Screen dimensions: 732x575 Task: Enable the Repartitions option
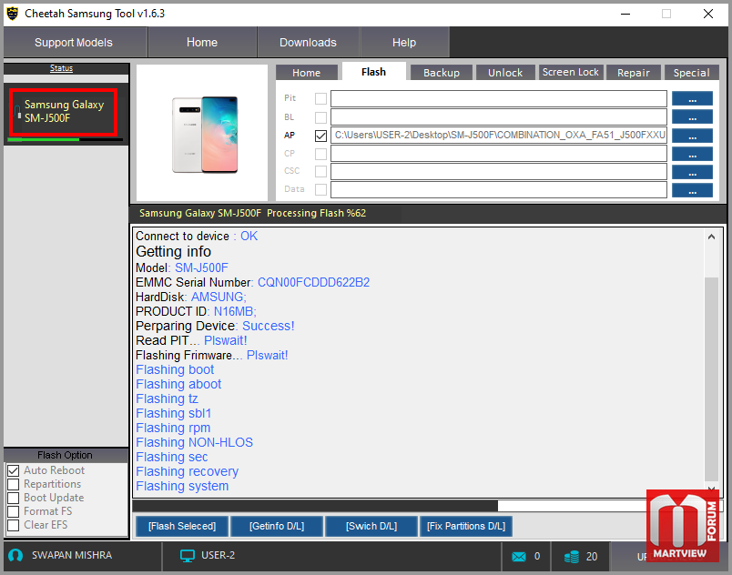pyautogui.click(x=13, y=484)
